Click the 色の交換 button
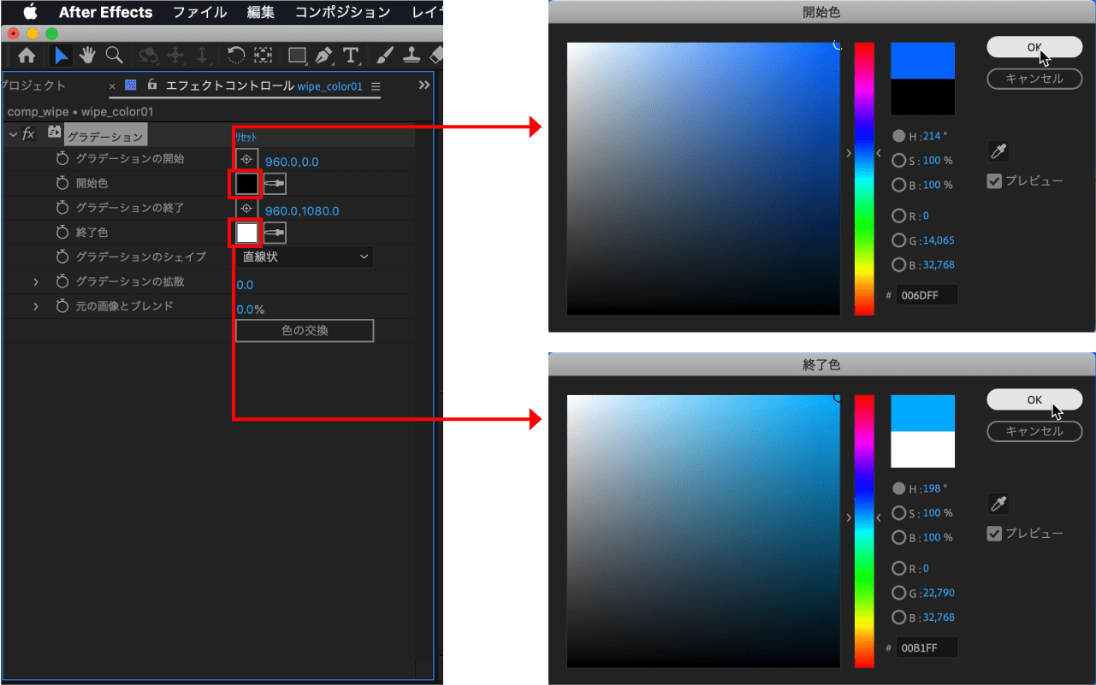Screen dimensions: 1096x685 305,331
